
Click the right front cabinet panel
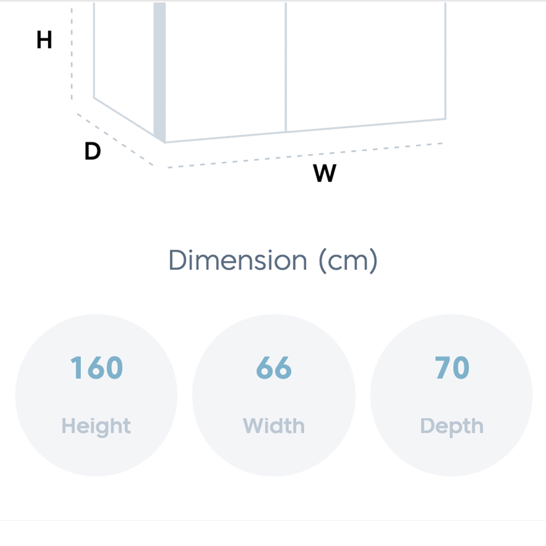(366, 66)
